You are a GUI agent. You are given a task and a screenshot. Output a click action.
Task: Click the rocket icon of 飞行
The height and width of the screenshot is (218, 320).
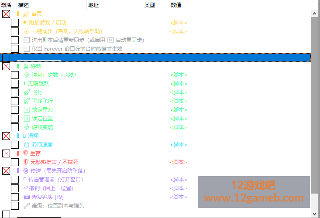(x=27, y=92)
